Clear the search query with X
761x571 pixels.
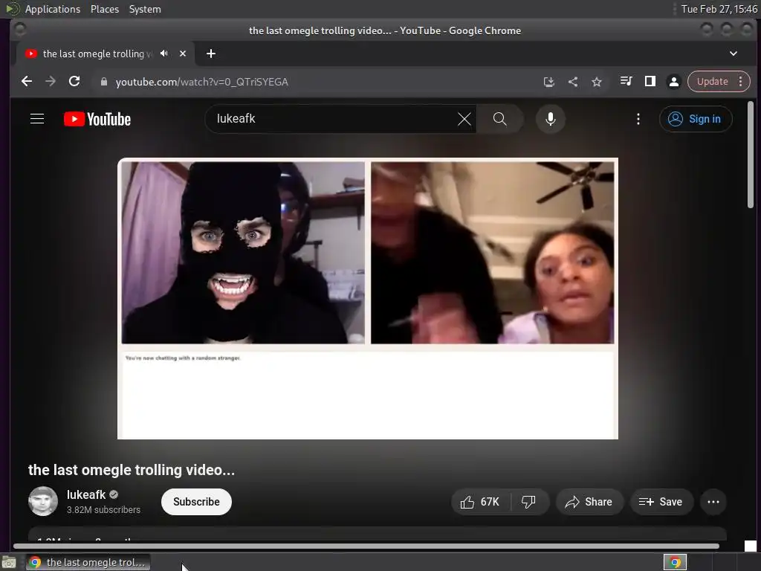(464, 119)
